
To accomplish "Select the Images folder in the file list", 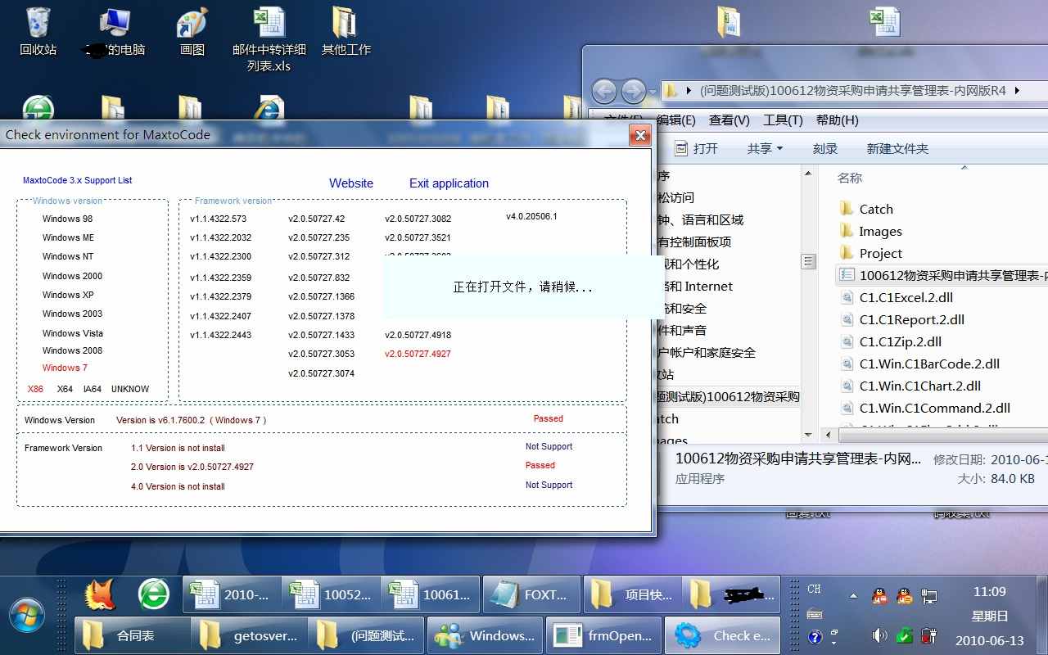I will (x=880, y=232).
